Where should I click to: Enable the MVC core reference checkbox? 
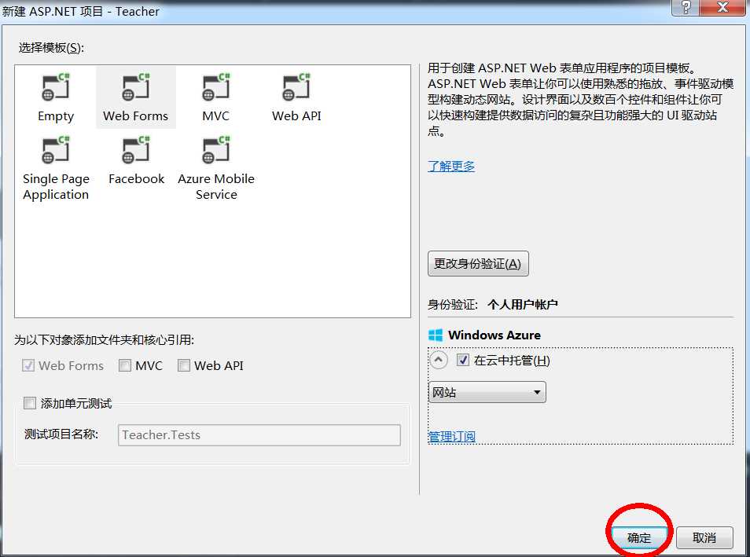(125, 365)
